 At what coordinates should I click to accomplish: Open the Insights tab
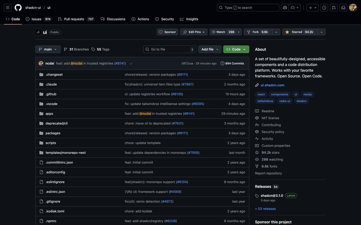(189, 19)
